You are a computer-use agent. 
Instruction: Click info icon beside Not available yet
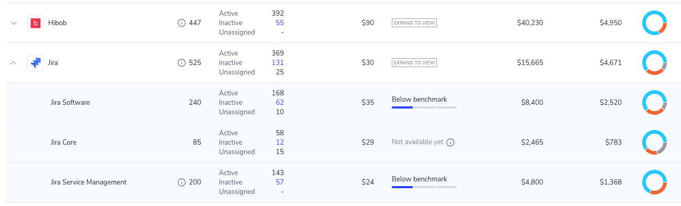point(451,143)
